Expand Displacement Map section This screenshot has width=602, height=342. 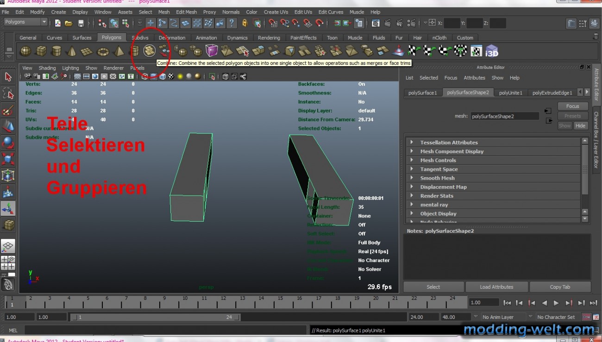click(x=493, y=187)
